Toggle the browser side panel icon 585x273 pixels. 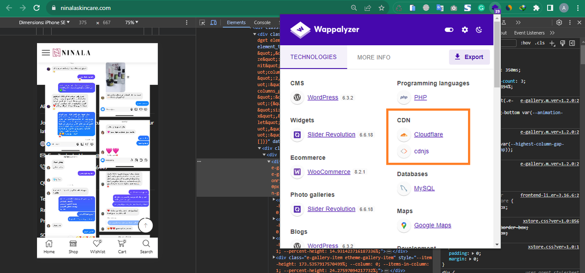pos(550,8)
